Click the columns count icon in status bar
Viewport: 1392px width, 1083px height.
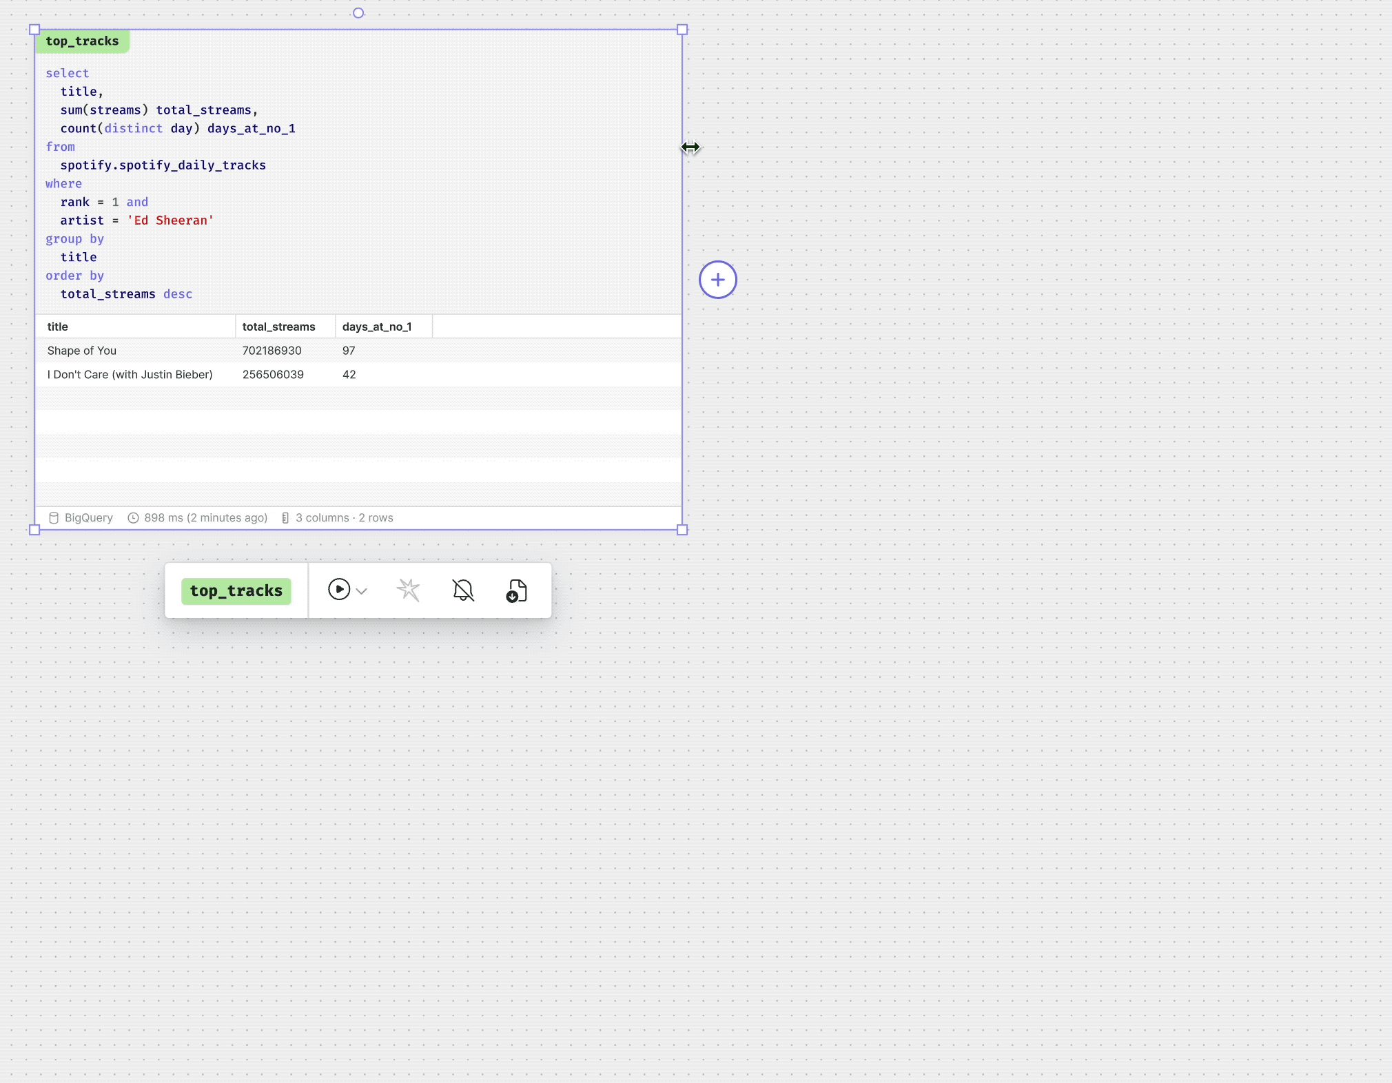tap(285, 518)
